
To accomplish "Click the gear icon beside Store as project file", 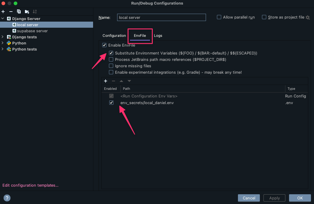I will pyautogui.click(x=308, y=17).
